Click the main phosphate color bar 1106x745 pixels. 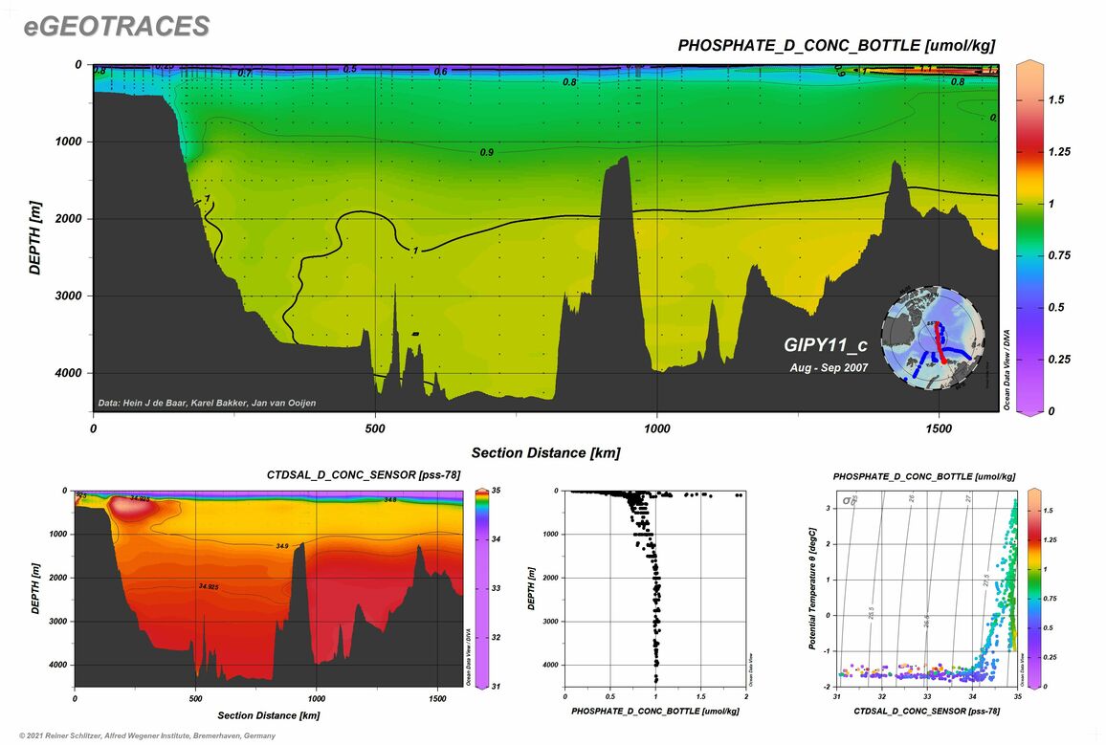click(1029, 237)
